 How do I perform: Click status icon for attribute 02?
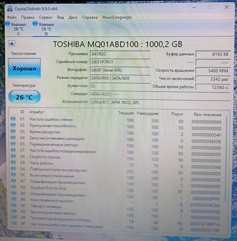pos(13,125)
